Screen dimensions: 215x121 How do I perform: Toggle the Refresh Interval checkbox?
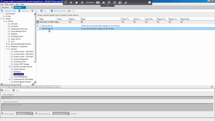(36, 114)
